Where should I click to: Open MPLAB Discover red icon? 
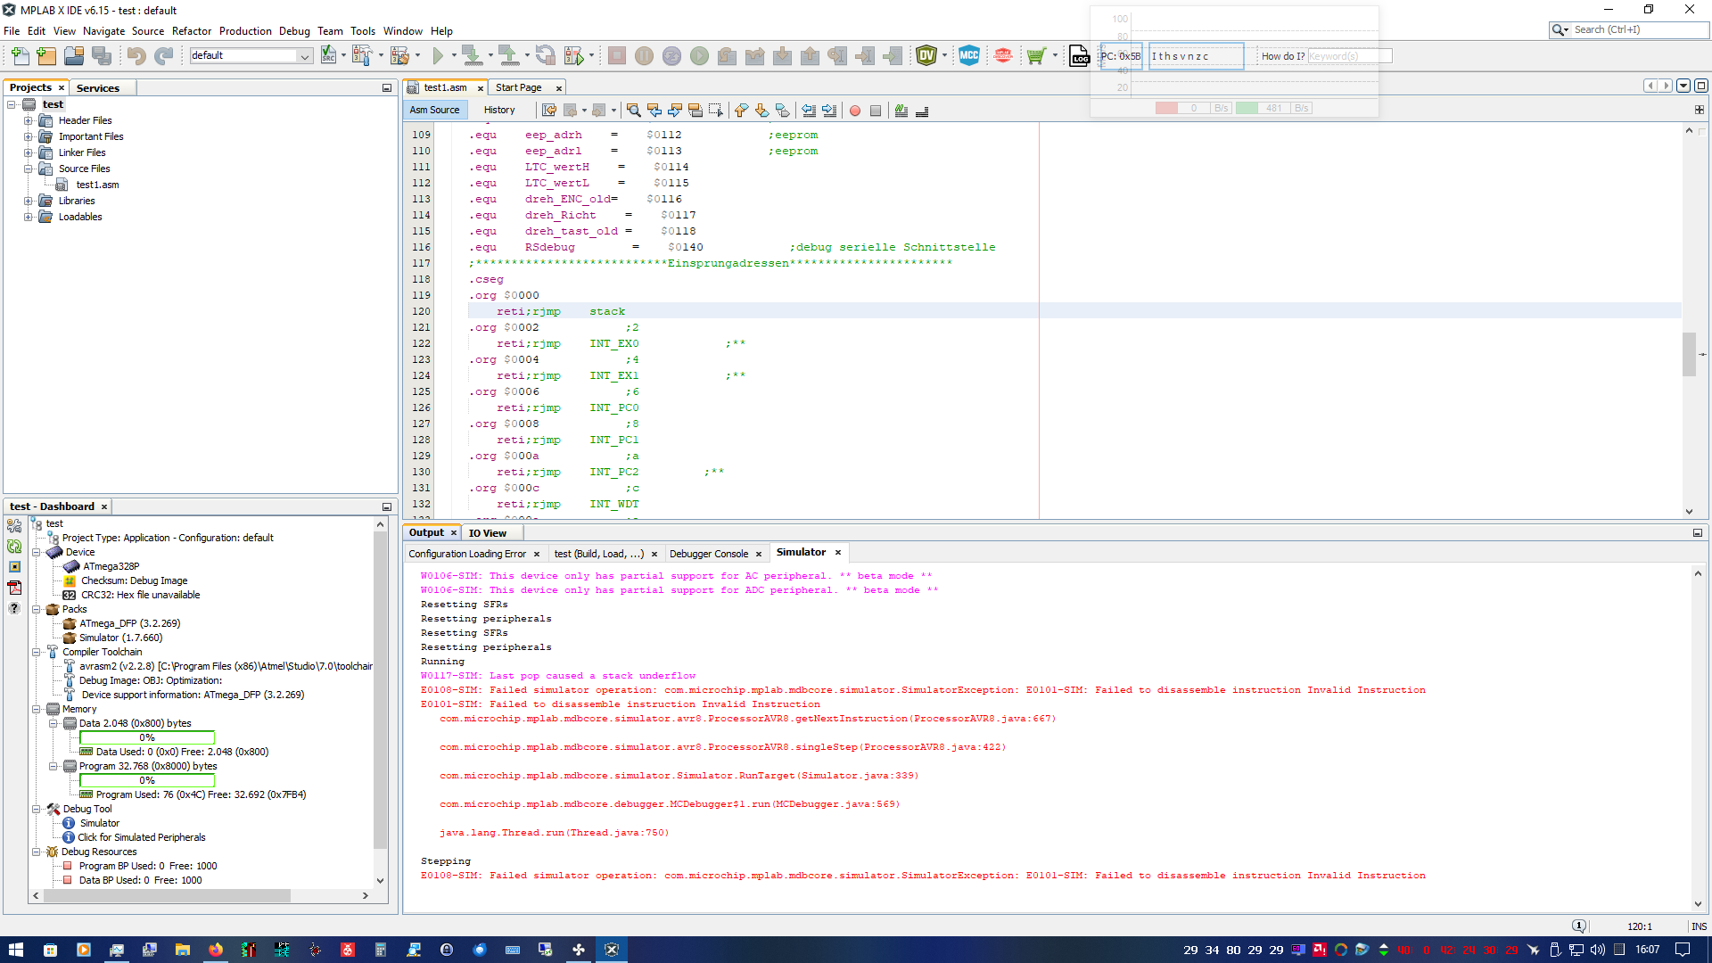pyautogui.click(x=1003, y=56)
